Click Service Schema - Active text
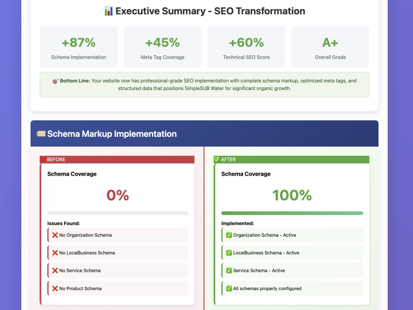This screenshot has height=310, width=413. coord(259,270)
